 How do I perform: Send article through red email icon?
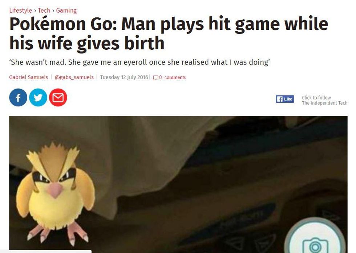pyautogui.click(x=58, y=98)
